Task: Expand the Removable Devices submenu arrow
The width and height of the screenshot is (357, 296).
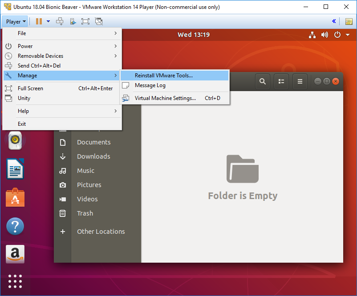Action: tap(116, 56)
